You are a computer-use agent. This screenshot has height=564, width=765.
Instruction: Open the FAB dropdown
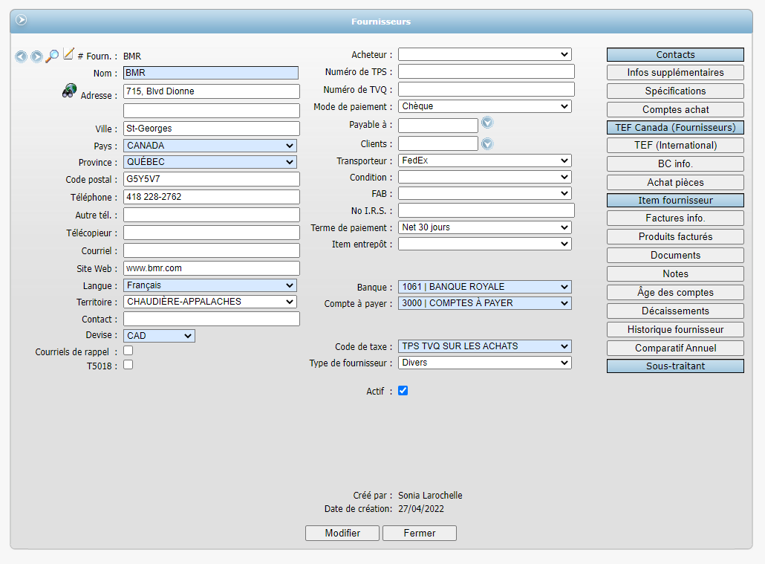[485, 193]
